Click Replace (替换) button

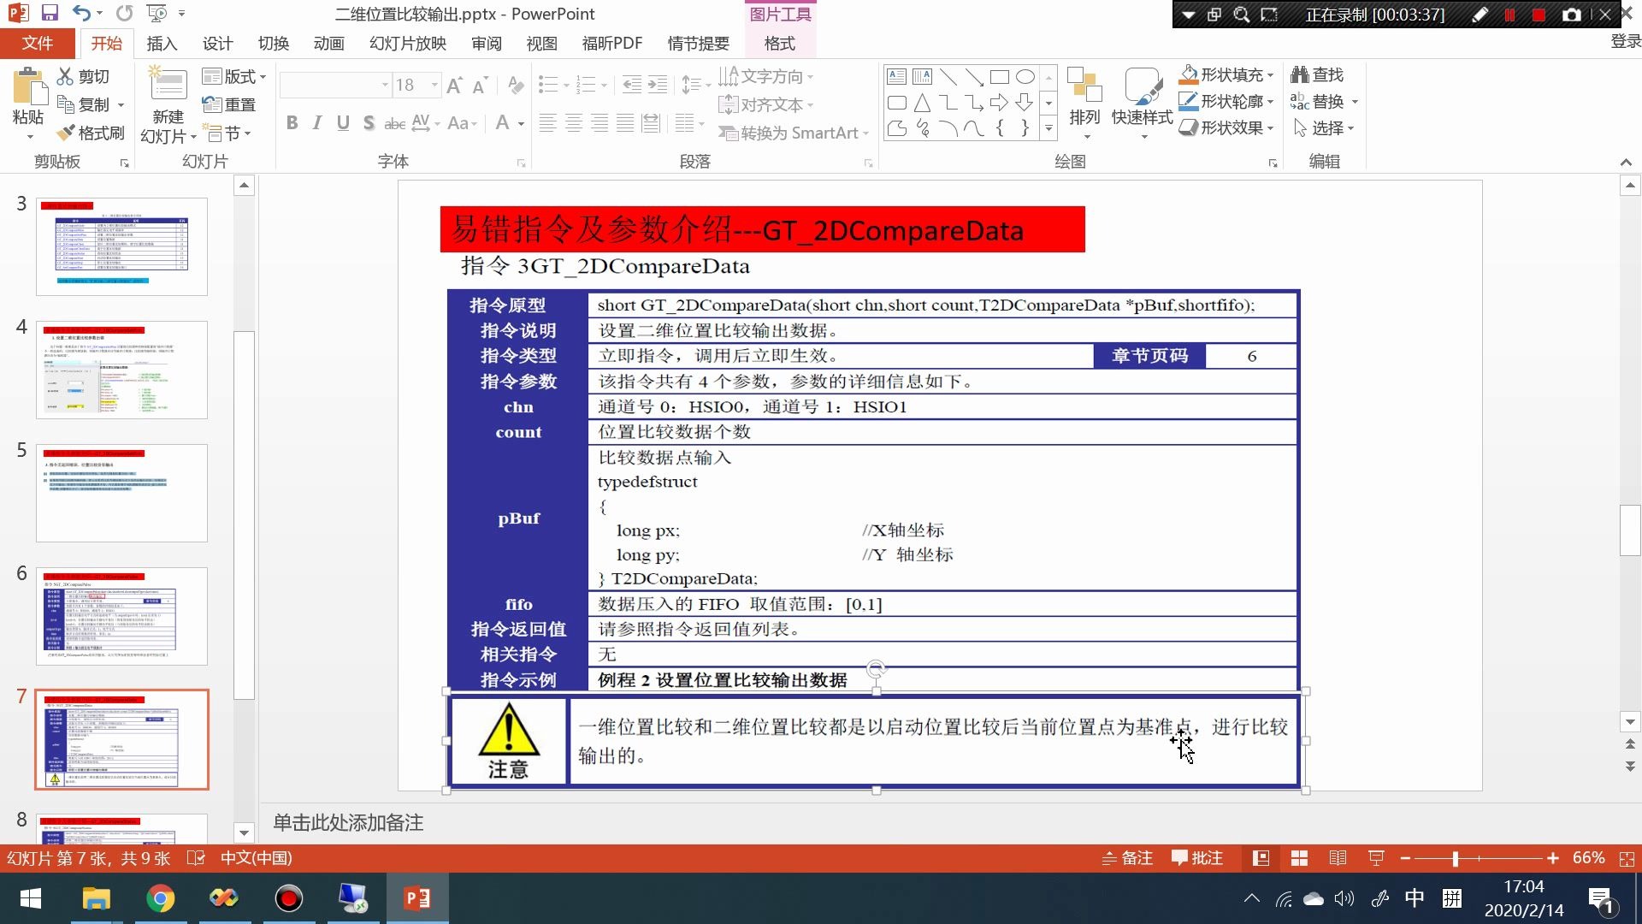tap(1318, 102)
